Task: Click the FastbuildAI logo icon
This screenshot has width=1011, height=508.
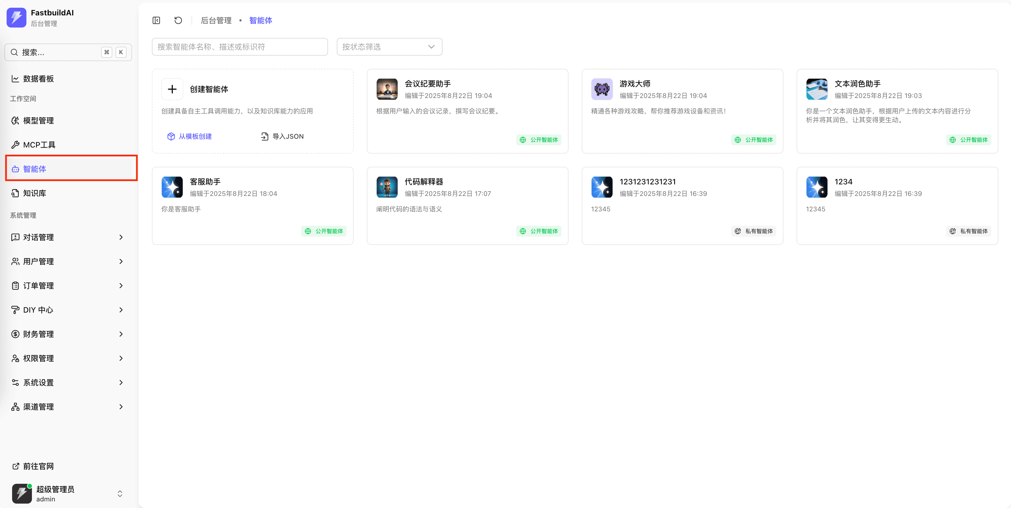Action: click(x=17, y=18)
